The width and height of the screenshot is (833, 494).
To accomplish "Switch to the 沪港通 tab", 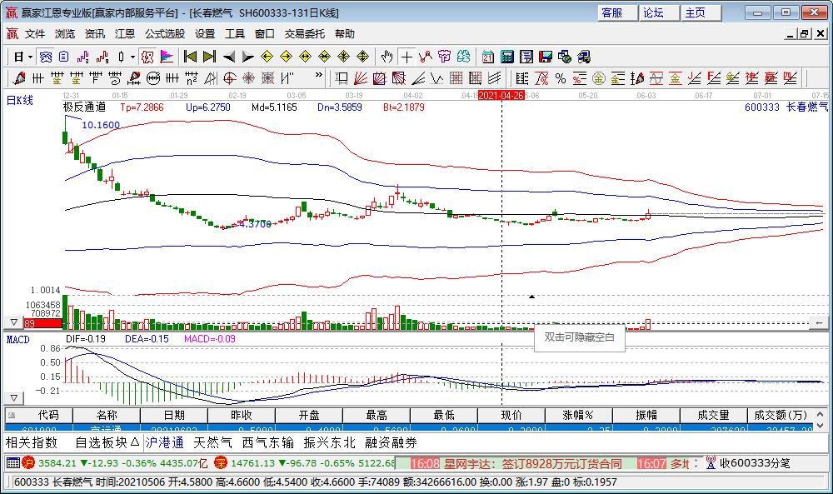I will [x=164, y=442].
